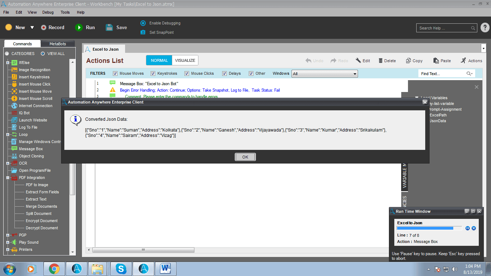Click the Paste clipboard toolbar button
This screenshot has width=491, height=276.
tap(442, 61)
